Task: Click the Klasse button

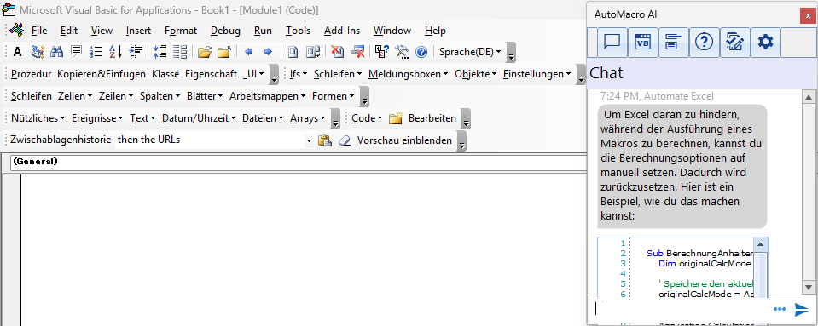Action: 165,74
